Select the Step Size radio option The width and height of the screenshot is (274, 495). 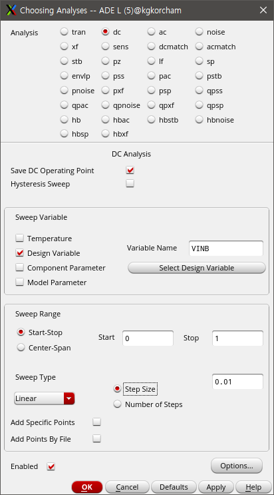[x=117, y=389]
